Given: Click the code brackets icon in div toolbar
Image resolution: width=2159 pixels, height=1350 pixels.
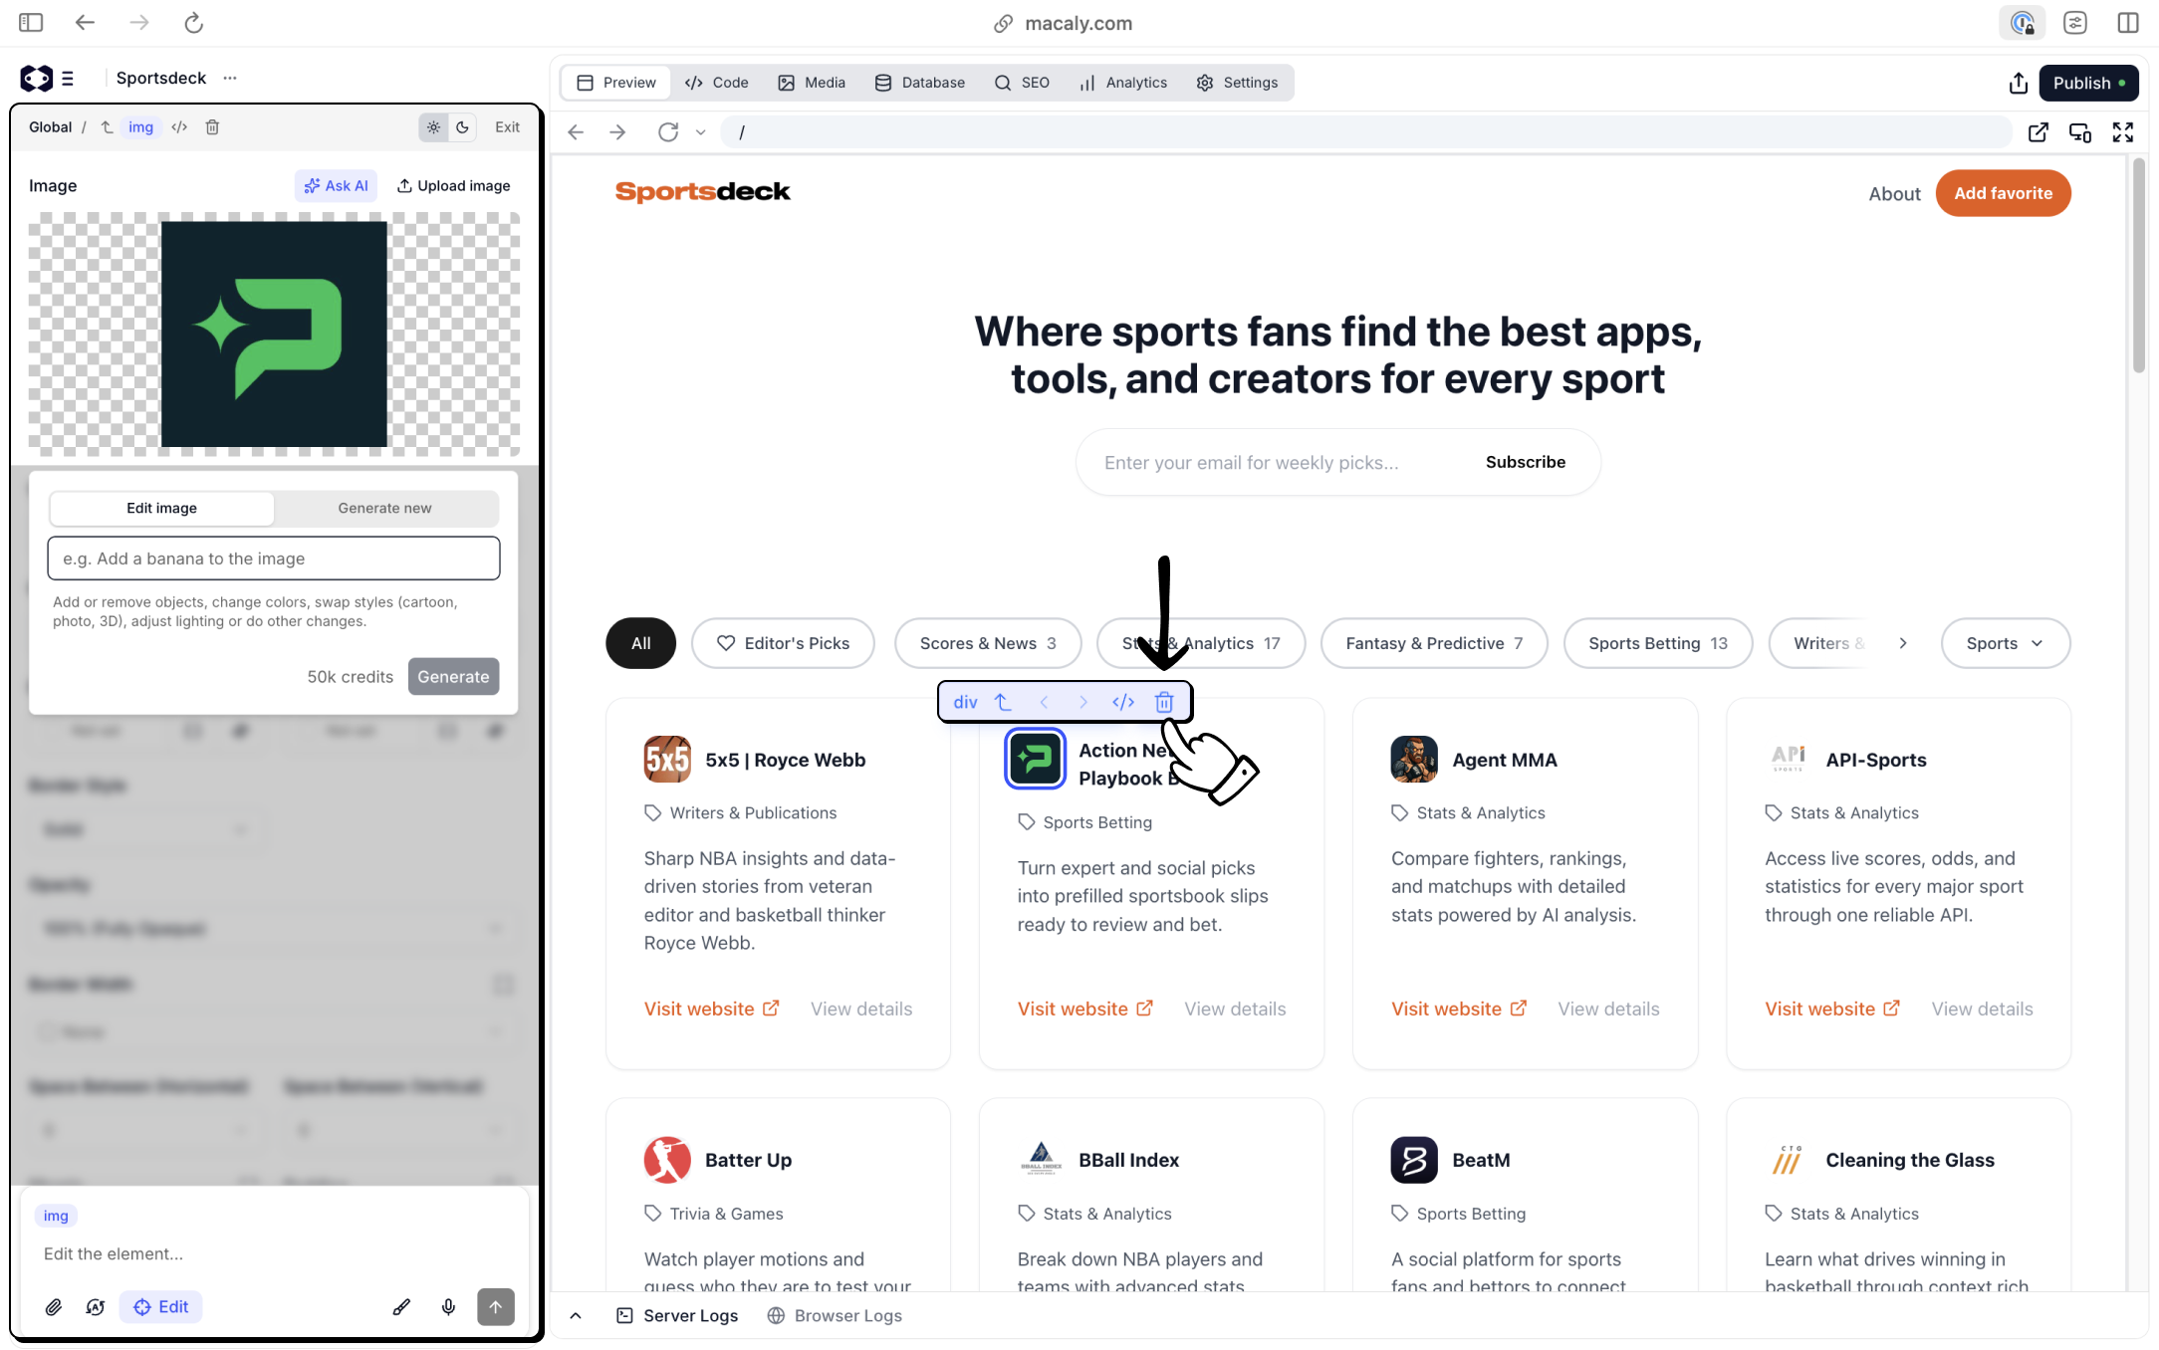Looking at the screenshot, I should click(1123, 702).
